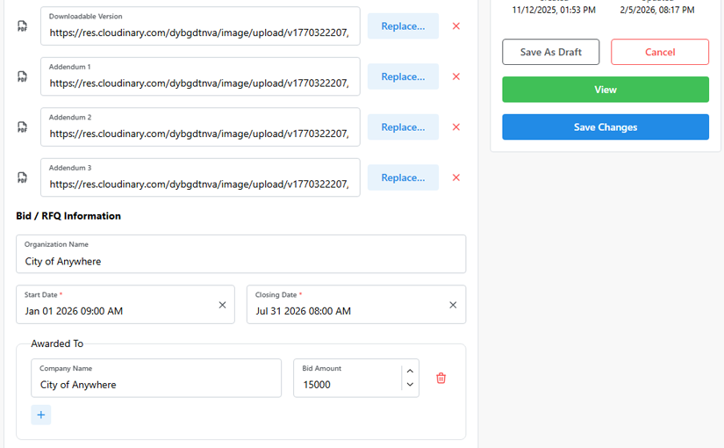Click the PDF icon beside Downloadable Version
Viewport: 724px width, 448px height.
(22, 26)
